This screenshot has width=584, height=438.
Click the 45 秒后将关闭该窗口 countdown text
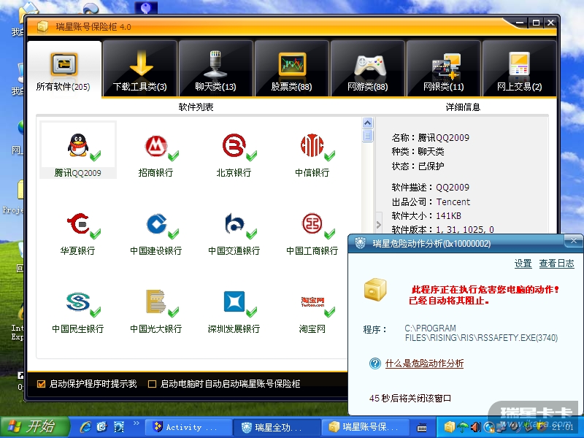[410, 398]
